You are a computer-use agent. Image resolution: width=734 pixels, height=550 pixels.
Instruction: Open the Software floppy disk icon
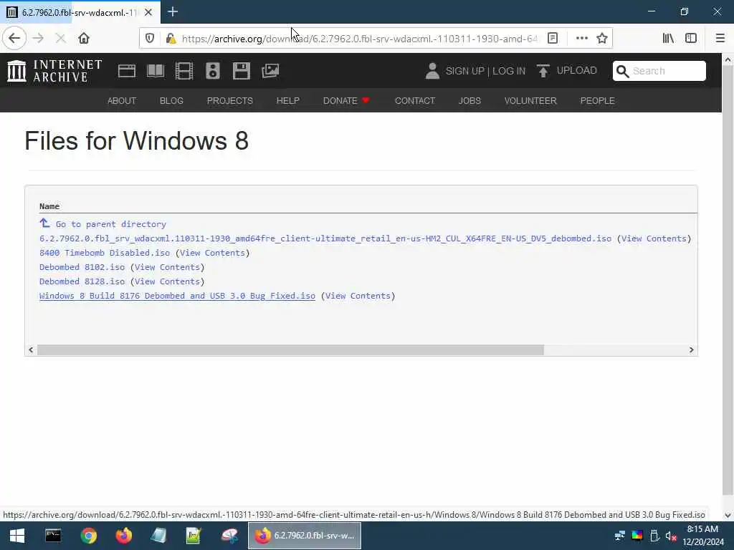(241, 71)
